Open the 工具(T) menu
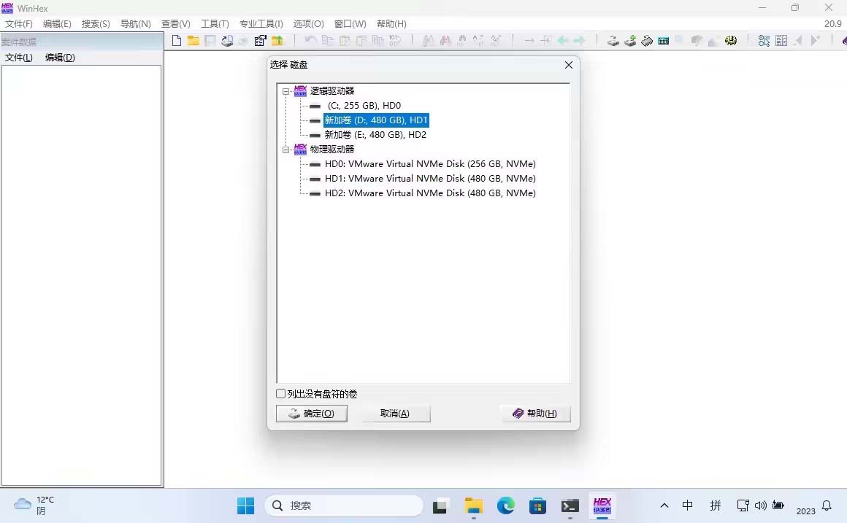Viewport: 847px width, 523px height. 215,24
